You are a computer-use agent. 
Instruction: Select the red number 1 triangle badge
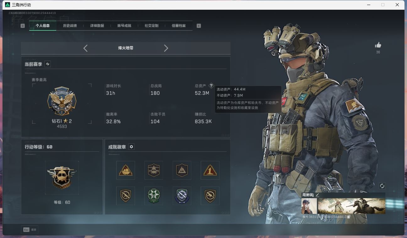[210, 170]
